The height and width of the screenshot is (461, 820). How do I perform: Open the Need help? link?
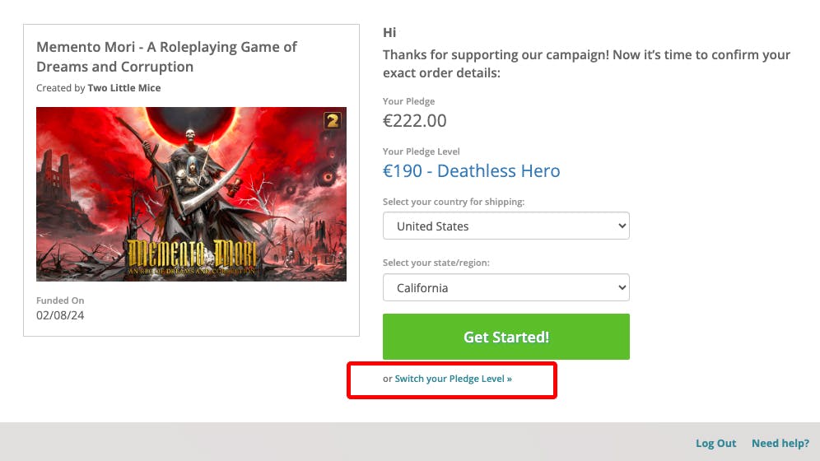(x=780, y=443)
